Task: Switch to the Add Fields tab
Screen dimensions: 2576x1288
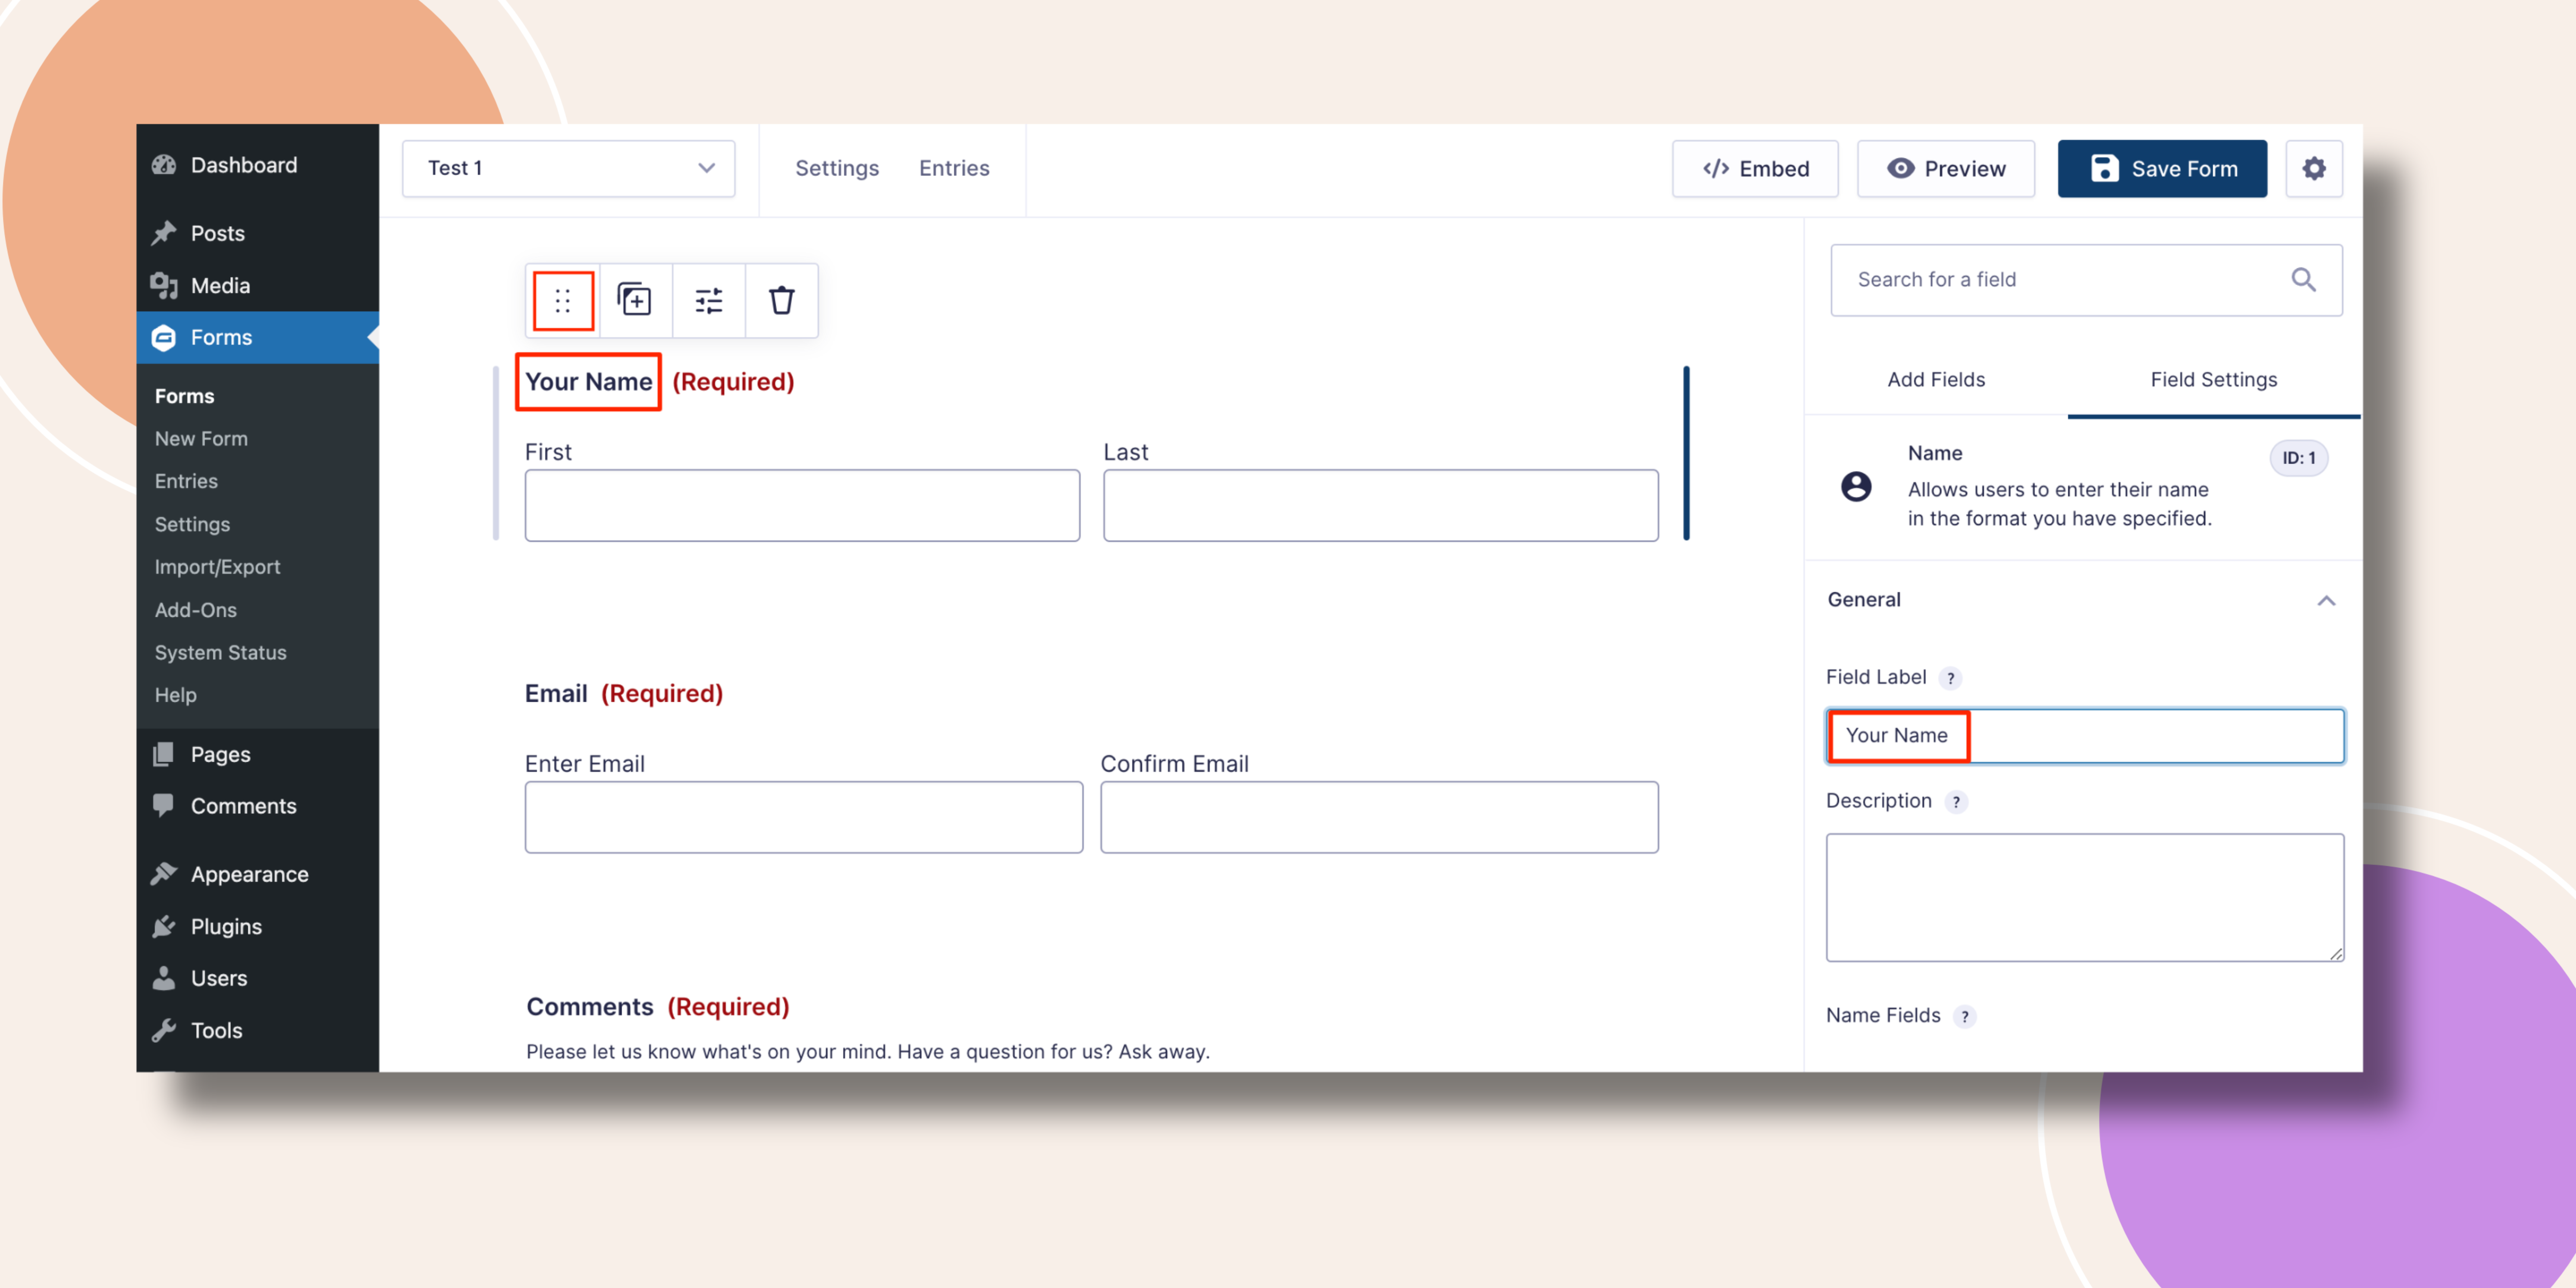Action: [x=1936, y=379]
